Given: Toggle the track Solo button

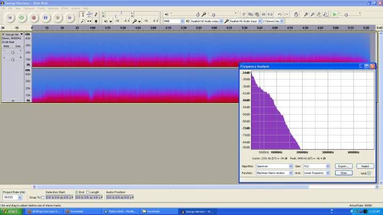Looking at the screenshot, I should click(x=18, y=46).
